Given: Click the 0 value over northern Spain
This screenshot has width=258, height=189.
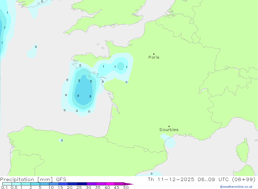Looking at the screenshot, I should point(62,141).
